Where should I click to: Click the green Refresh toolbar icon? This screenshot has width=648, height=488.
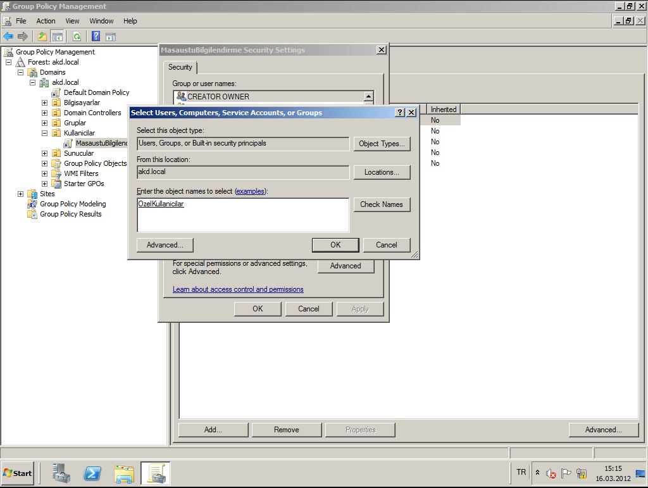point(77,36)
